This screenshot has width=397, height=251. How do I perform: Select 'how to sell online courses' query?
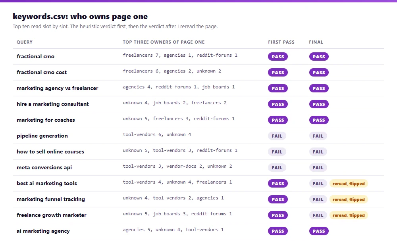(50, 151)
